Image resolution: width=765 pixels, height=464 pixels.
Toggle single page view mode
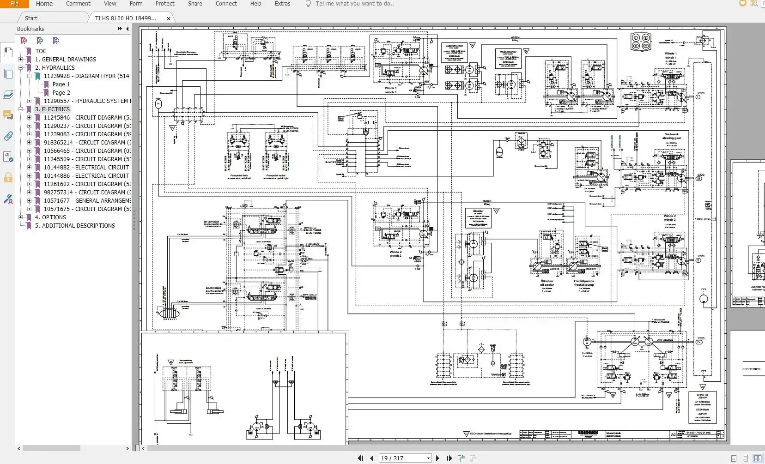coord(734,458)
